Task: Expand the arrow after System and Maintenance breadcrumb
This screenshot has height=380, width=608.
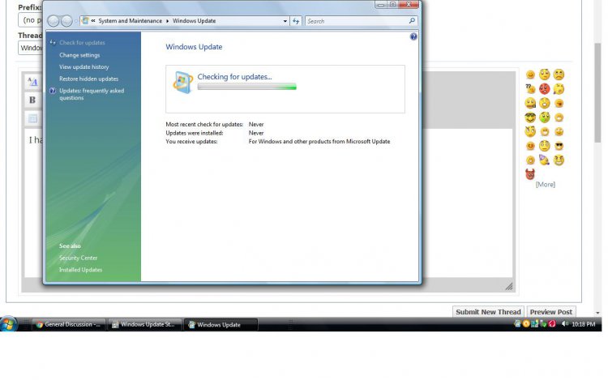Action: pyautogui.click(x=168, y=21)
